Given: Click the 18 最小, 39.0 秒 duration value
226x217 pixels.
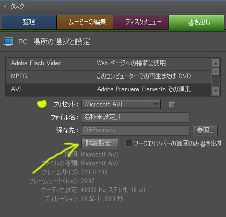Looking at the screenshot, I should pos(102,199).
